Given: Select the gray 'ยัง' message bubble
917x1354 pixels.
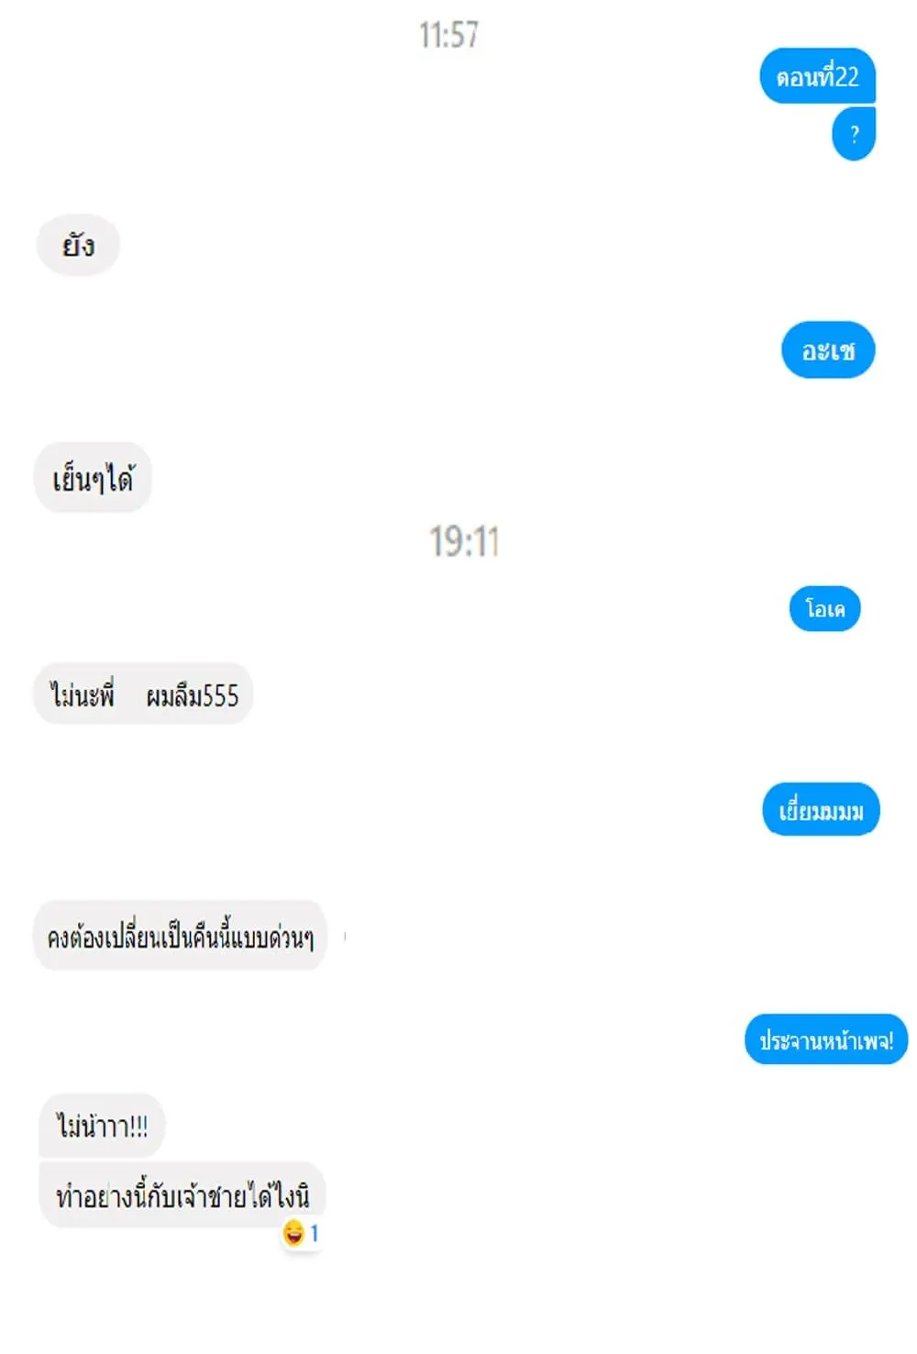Looking at the screenshot, I should 78,245.
